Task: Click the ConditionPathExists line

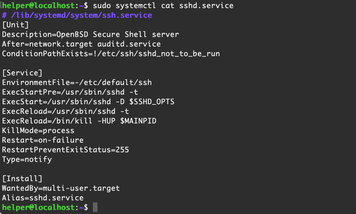Action: click(111, 54)
